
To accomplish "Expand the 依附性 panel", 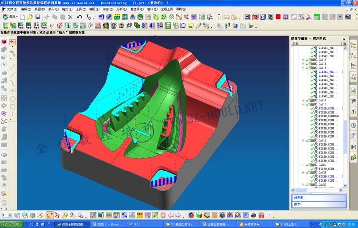I will pos(319,197).
